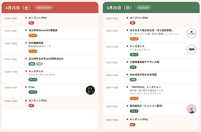Viewport: 201px width, 132px height.
Task: Click Saturday 12:30〜13:00 time slot
Action: point(11,43)
